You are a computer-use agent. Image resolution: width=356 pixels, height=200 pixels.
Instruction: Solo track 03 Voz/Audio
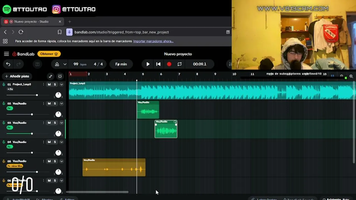(x=55, y=123)
